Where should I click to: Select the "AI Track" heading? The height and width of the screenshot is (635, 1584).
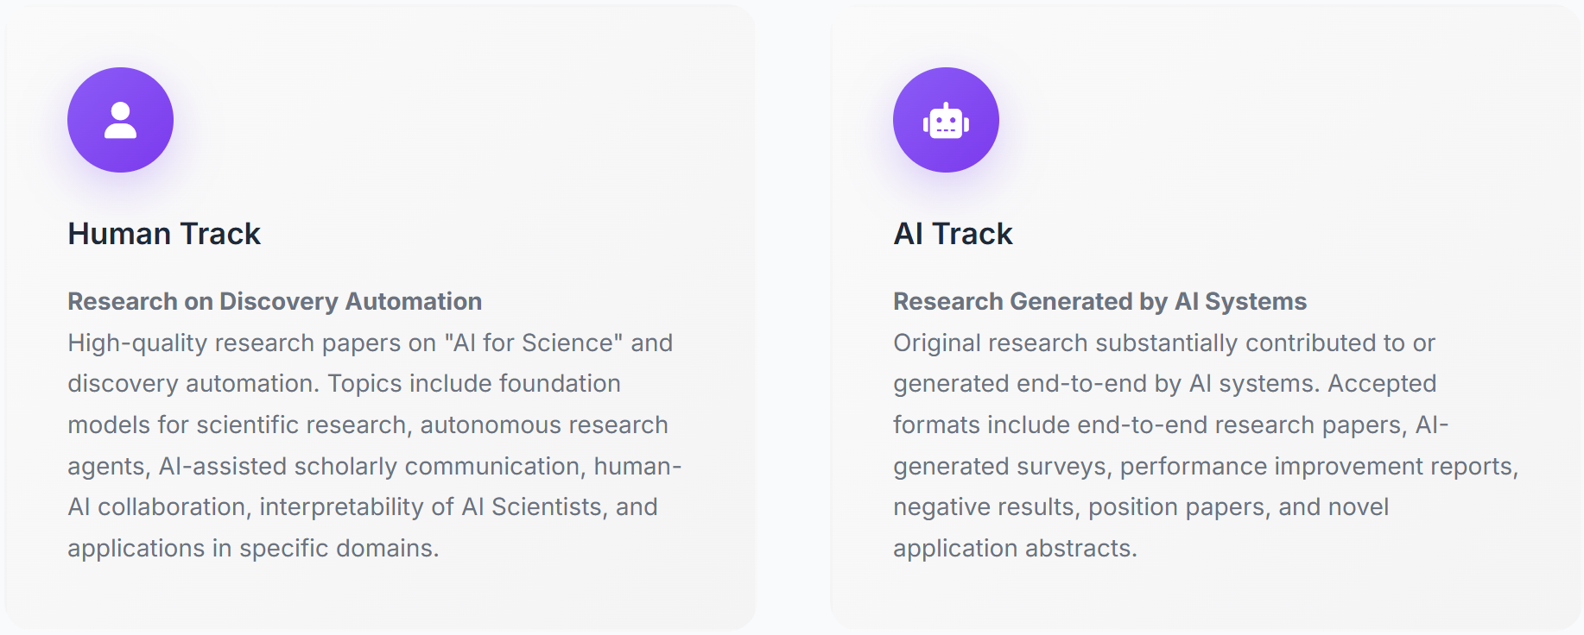coord(953,234)
